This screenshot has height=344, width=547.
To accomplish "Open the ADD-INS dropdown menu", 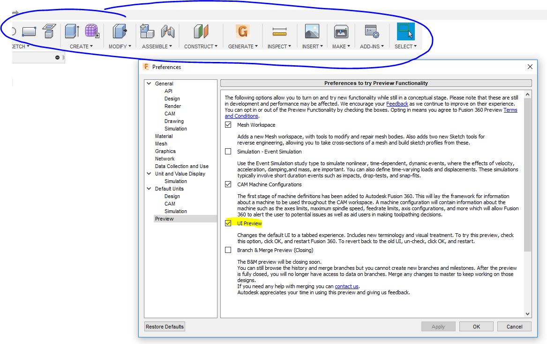I will [372, 46].
